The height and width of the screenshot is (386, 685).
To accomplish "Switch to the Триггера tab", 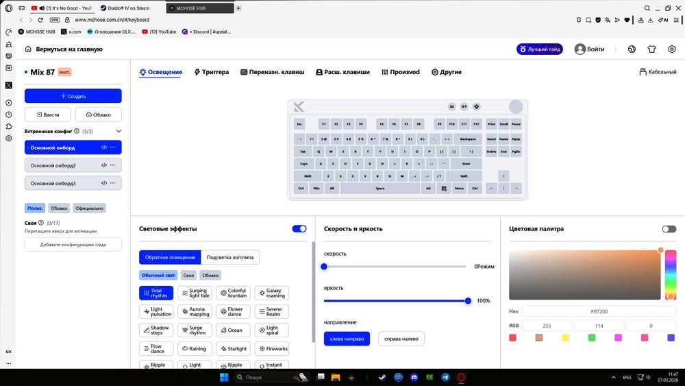I will (212, 72).
